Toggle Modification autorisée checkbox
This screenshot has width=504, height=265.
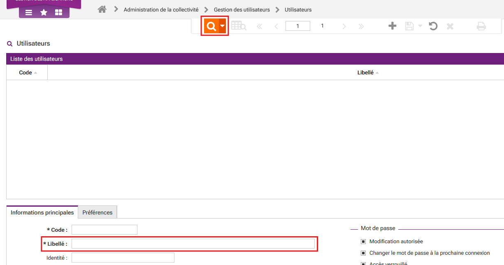coord(363,242)
